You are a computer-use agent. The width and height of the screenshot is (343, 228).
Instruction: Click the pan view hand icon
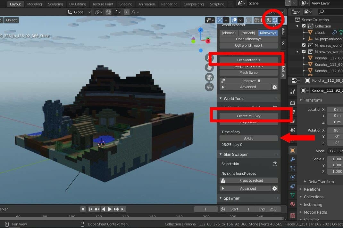(x=209, y=68)
